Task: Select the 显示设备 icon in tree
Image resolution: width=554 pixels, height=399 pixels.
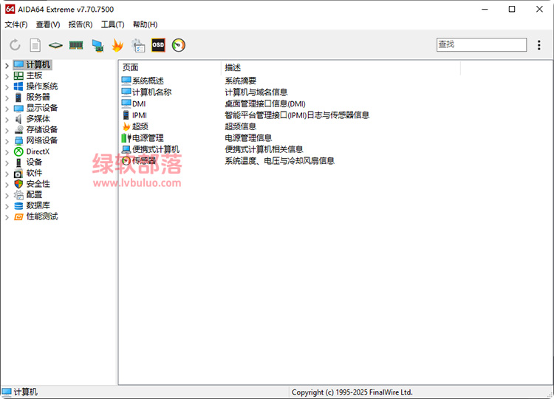Action: [18, 109]
